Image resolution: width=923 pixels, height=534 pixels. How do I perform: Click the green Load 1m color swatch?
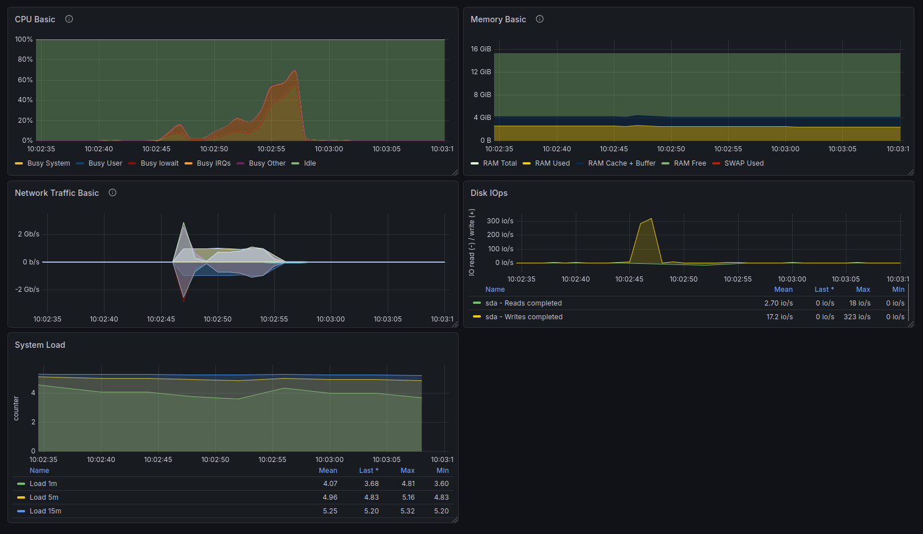pos(21,484)
